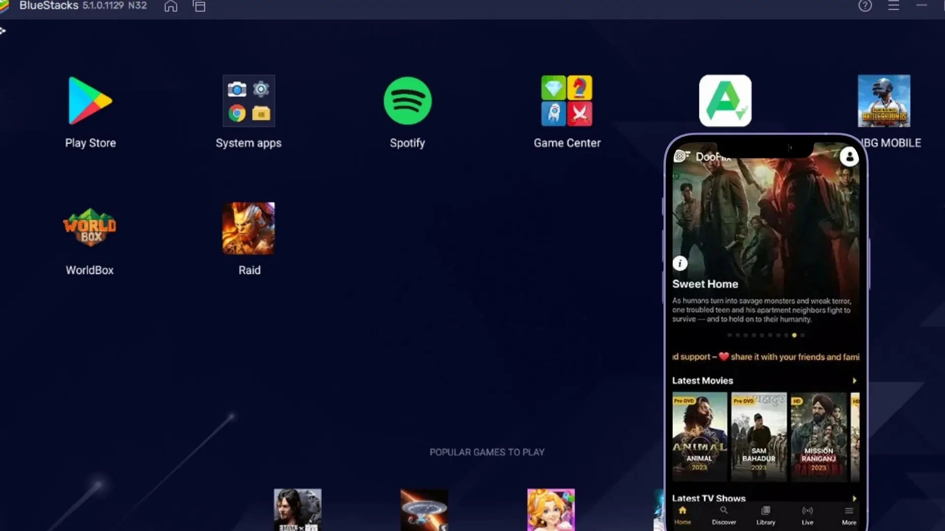945x531 pixels.
Task: Expand the Latest Movies arrow
Action: click(854, 381)
